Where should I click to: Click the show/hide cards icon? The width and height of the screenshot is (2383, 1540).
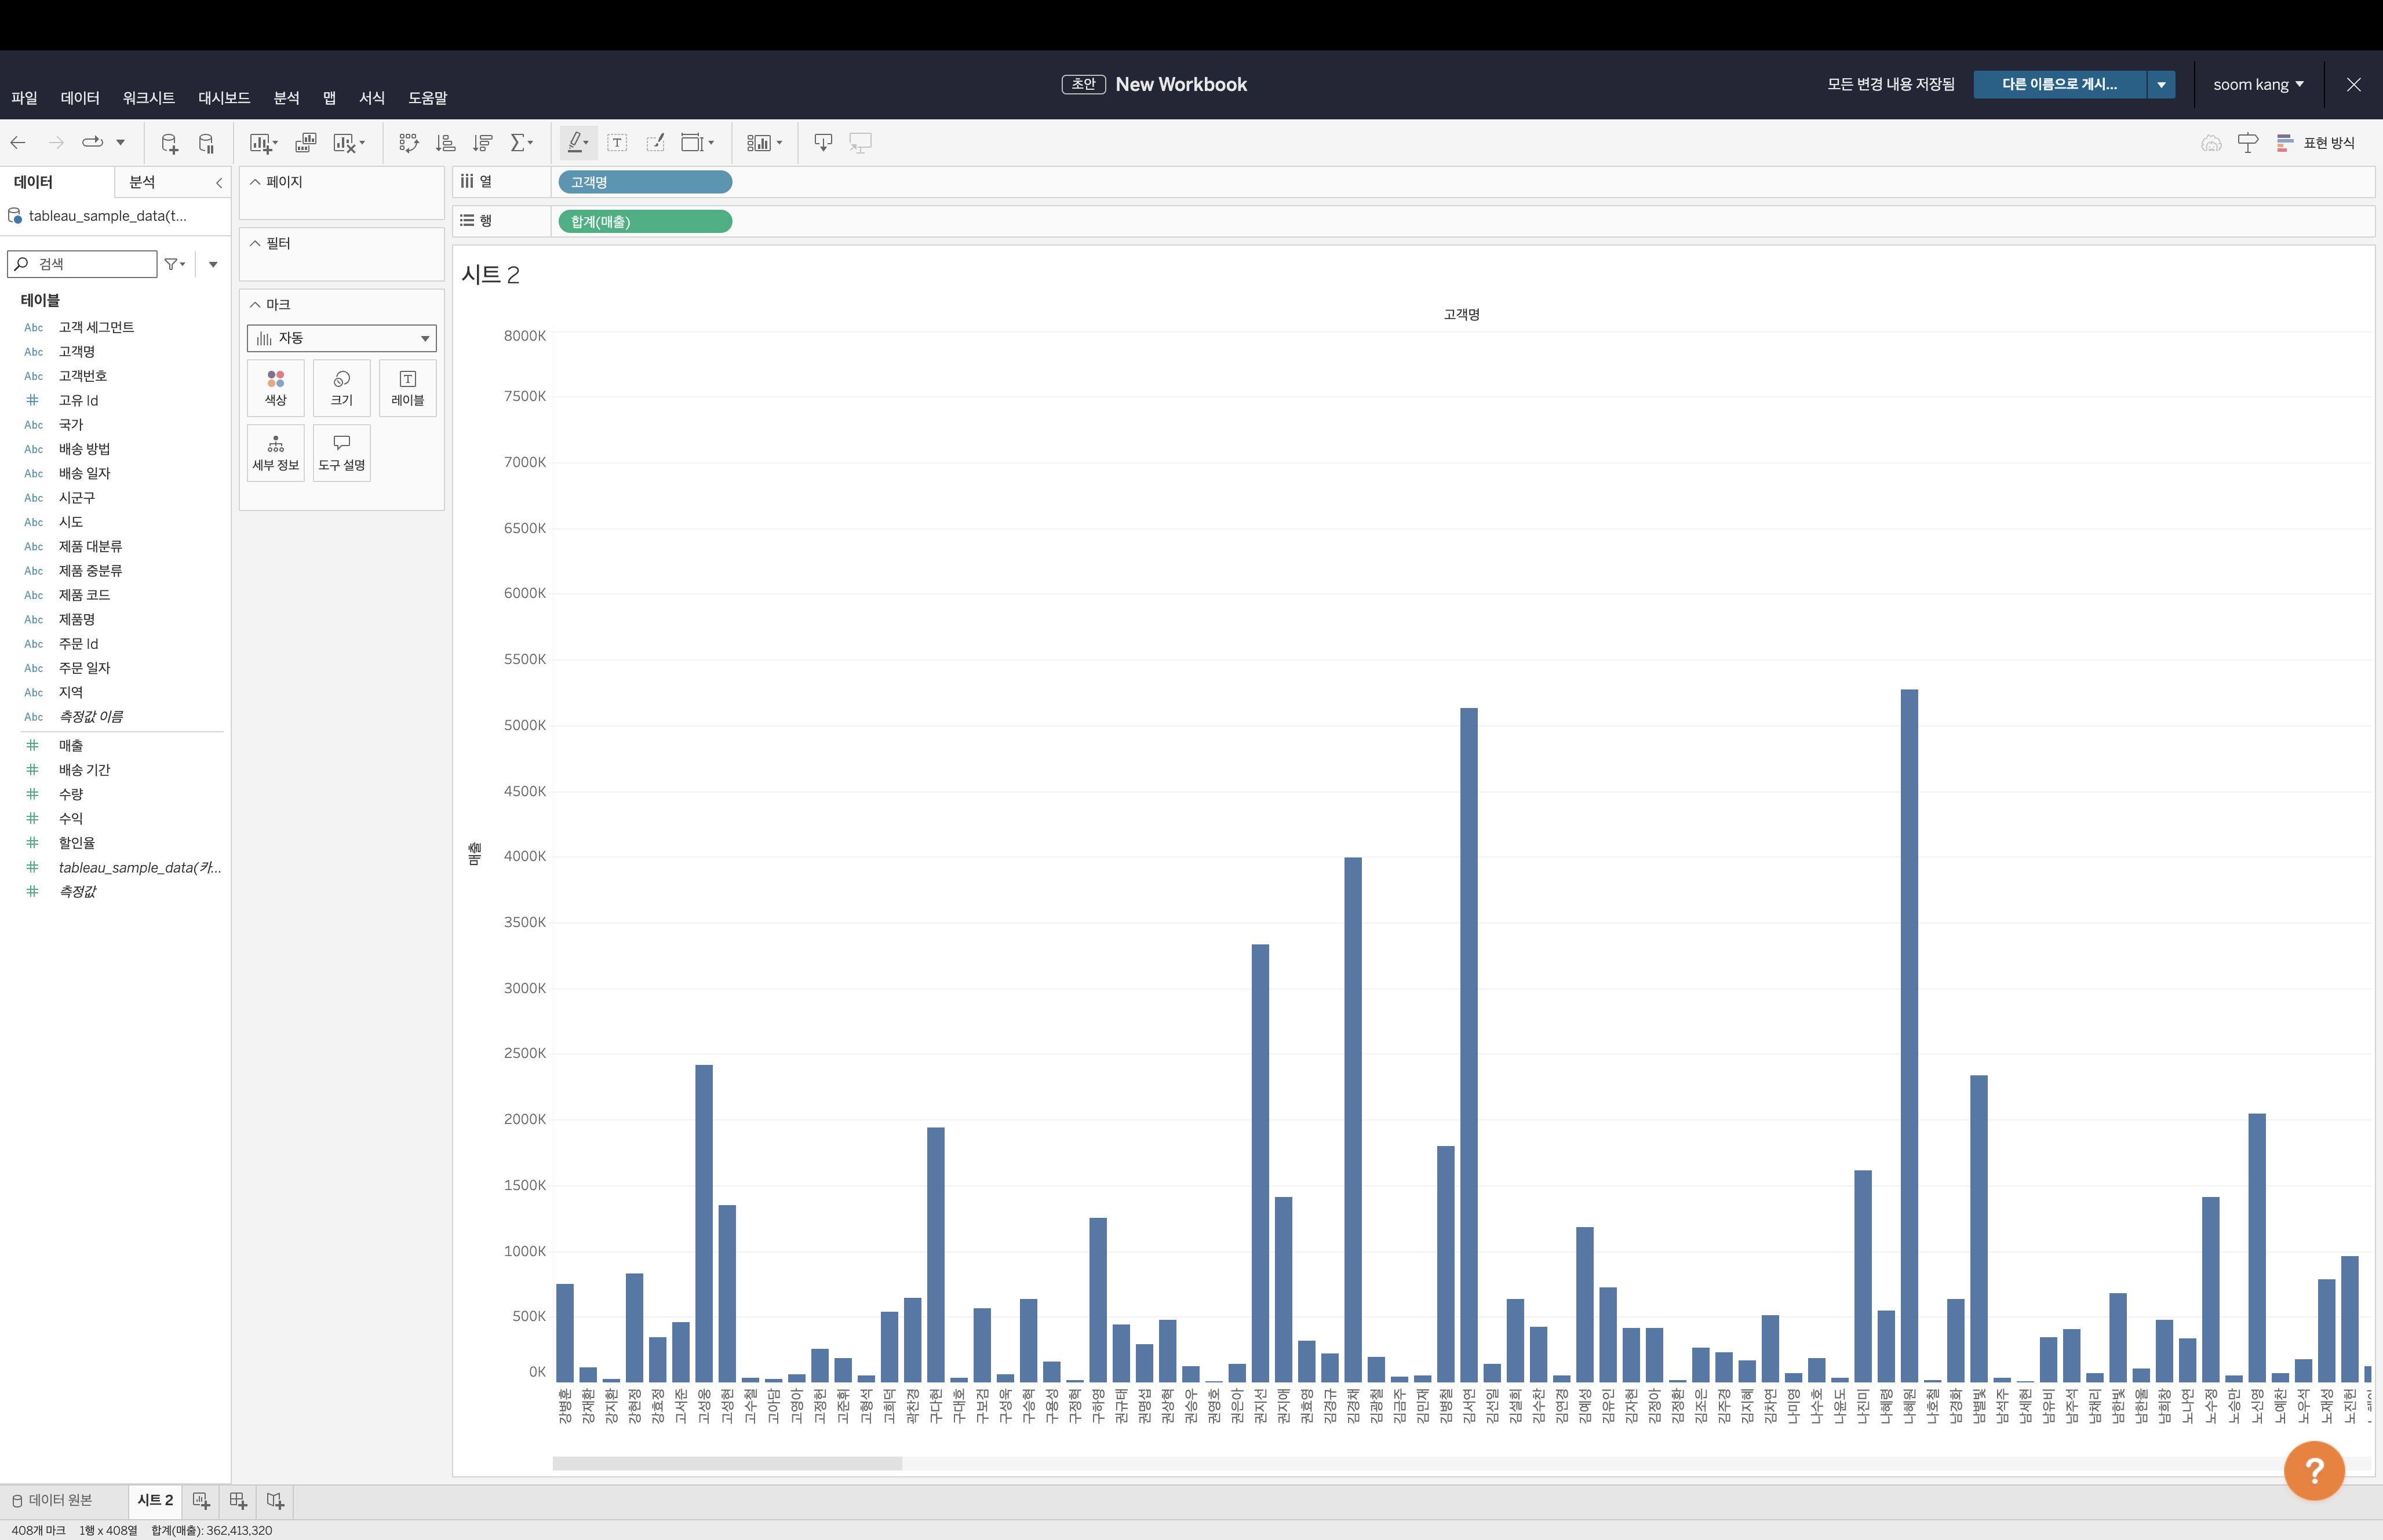759,143
